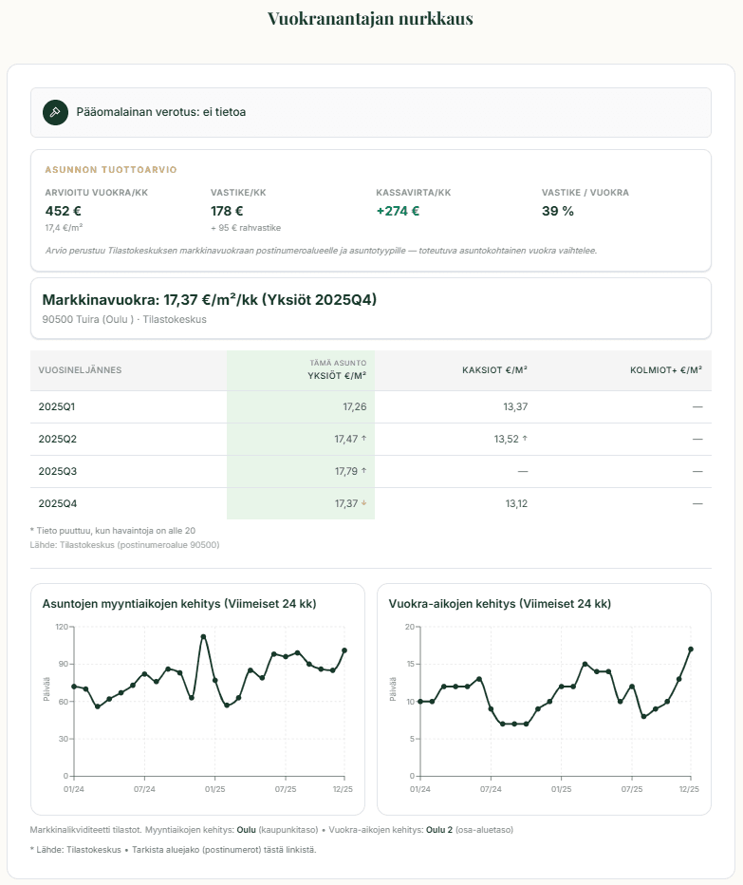Click the down arrow next to 17,37
Image resolution: width=743 pixels, height=885 pixels.
363,503
